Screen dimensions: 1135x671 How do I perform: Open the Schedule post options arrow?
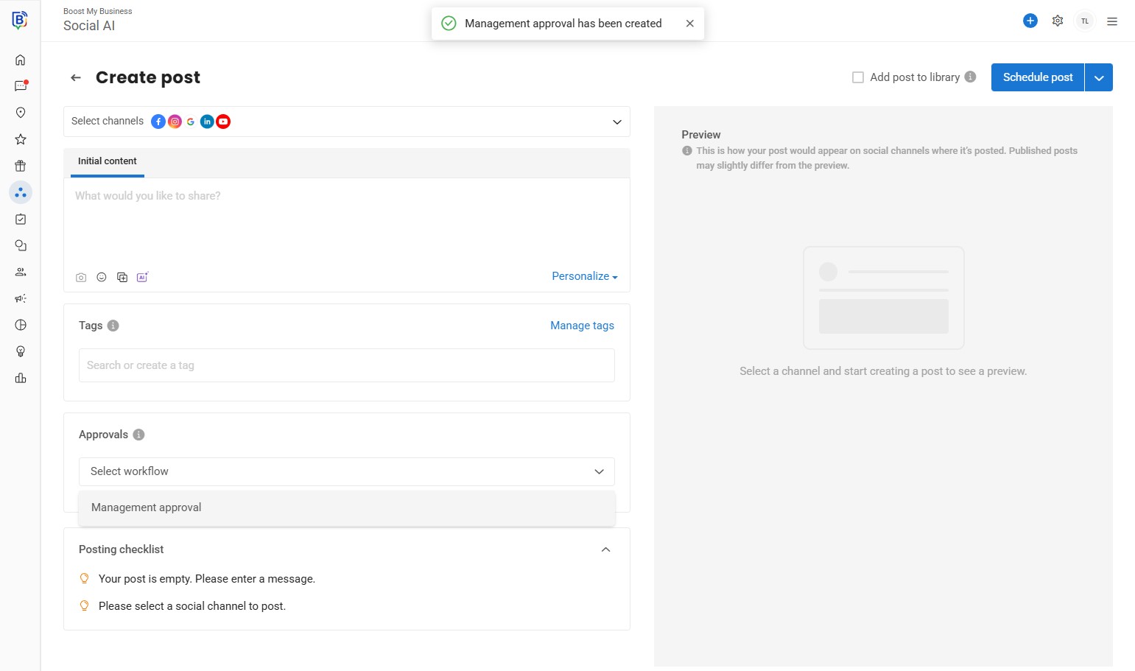click(x=1099, y=77)
